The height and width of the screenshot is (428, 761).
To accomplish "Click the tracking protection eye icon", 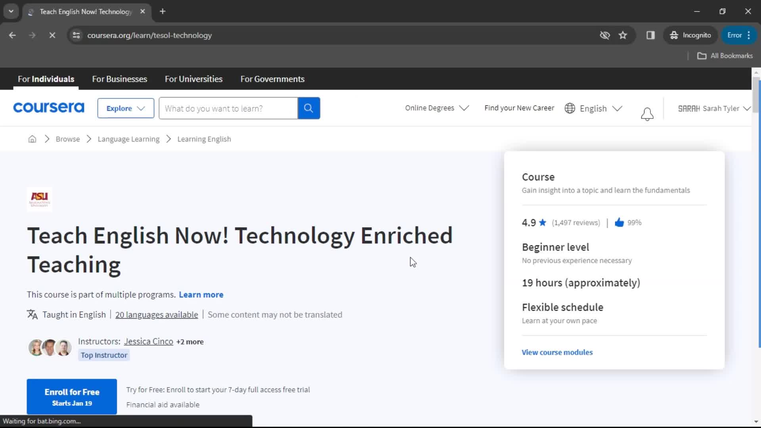I will click(604, 35).
